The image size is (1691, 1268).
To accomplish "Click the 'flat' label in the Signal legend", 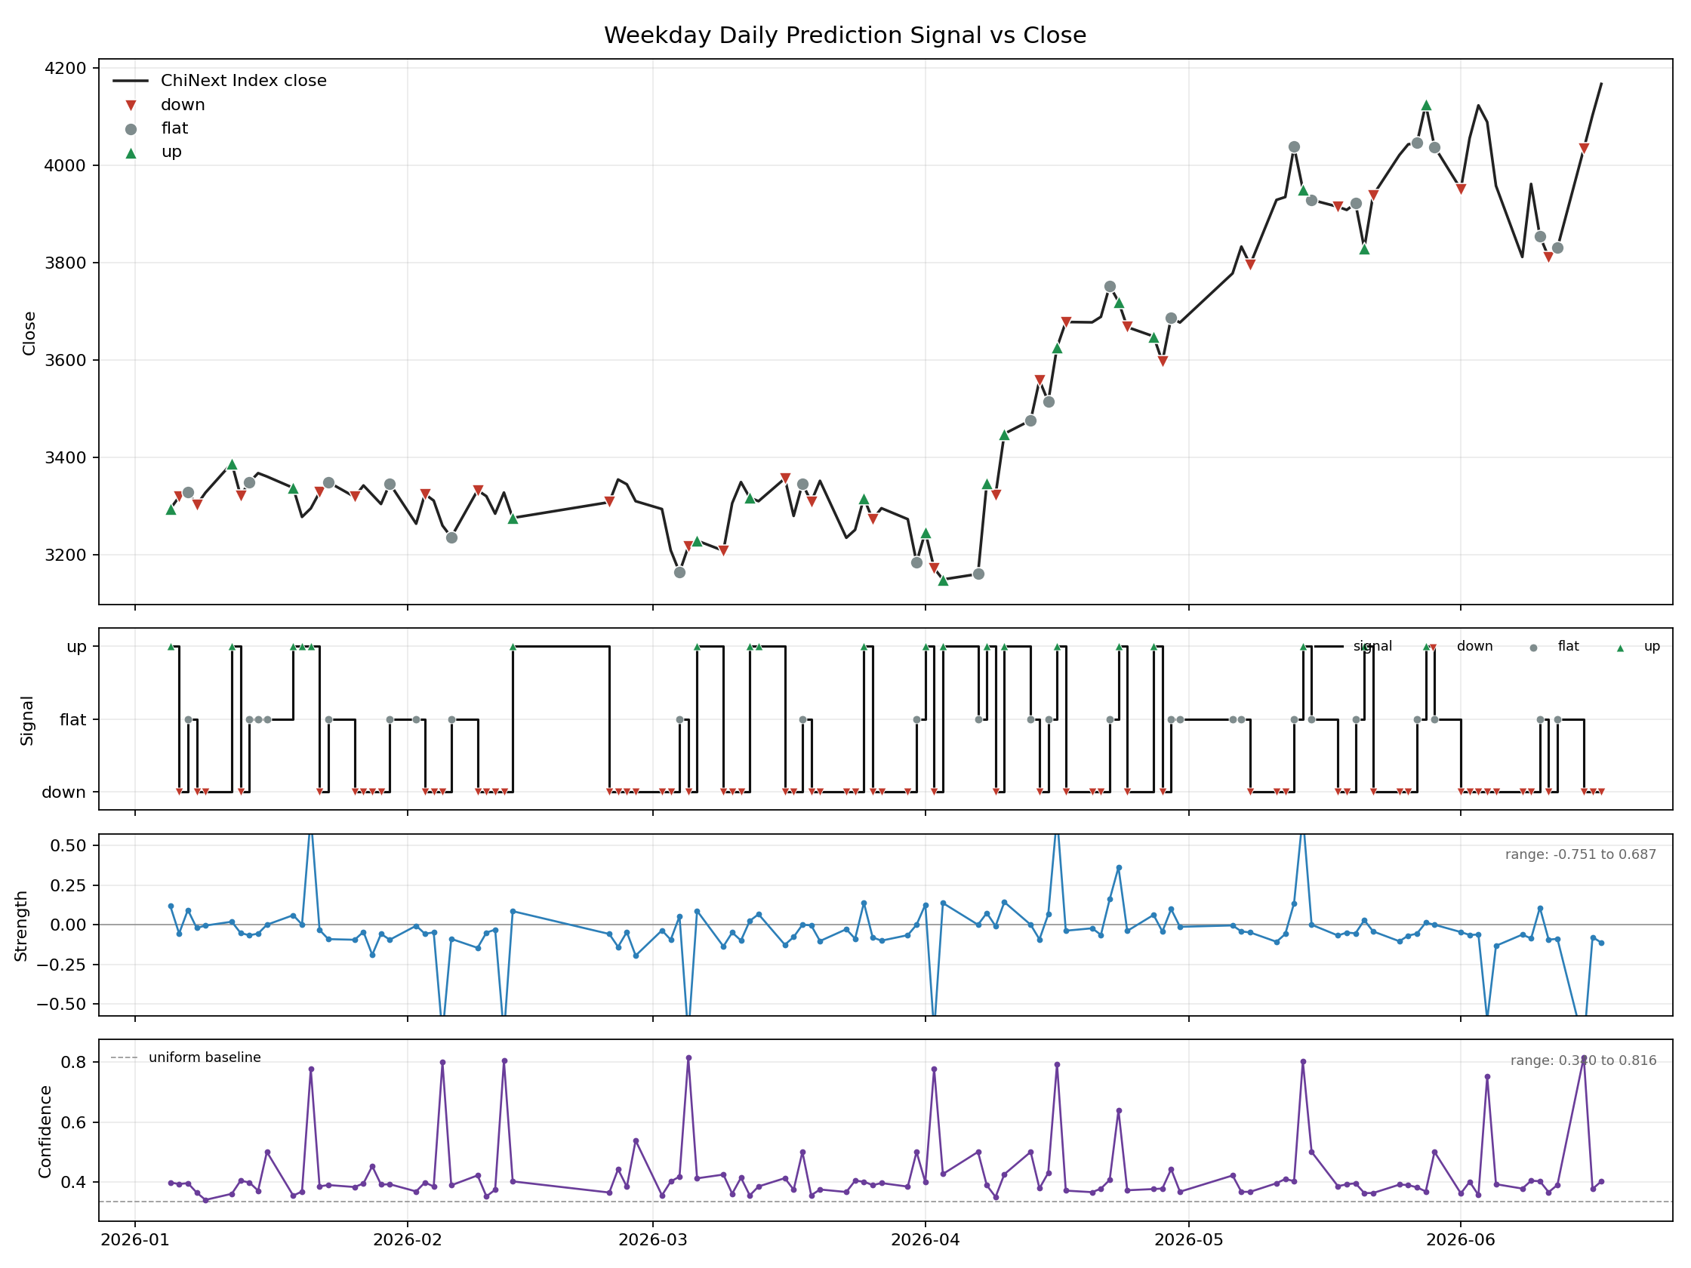I will (1568, 646).
